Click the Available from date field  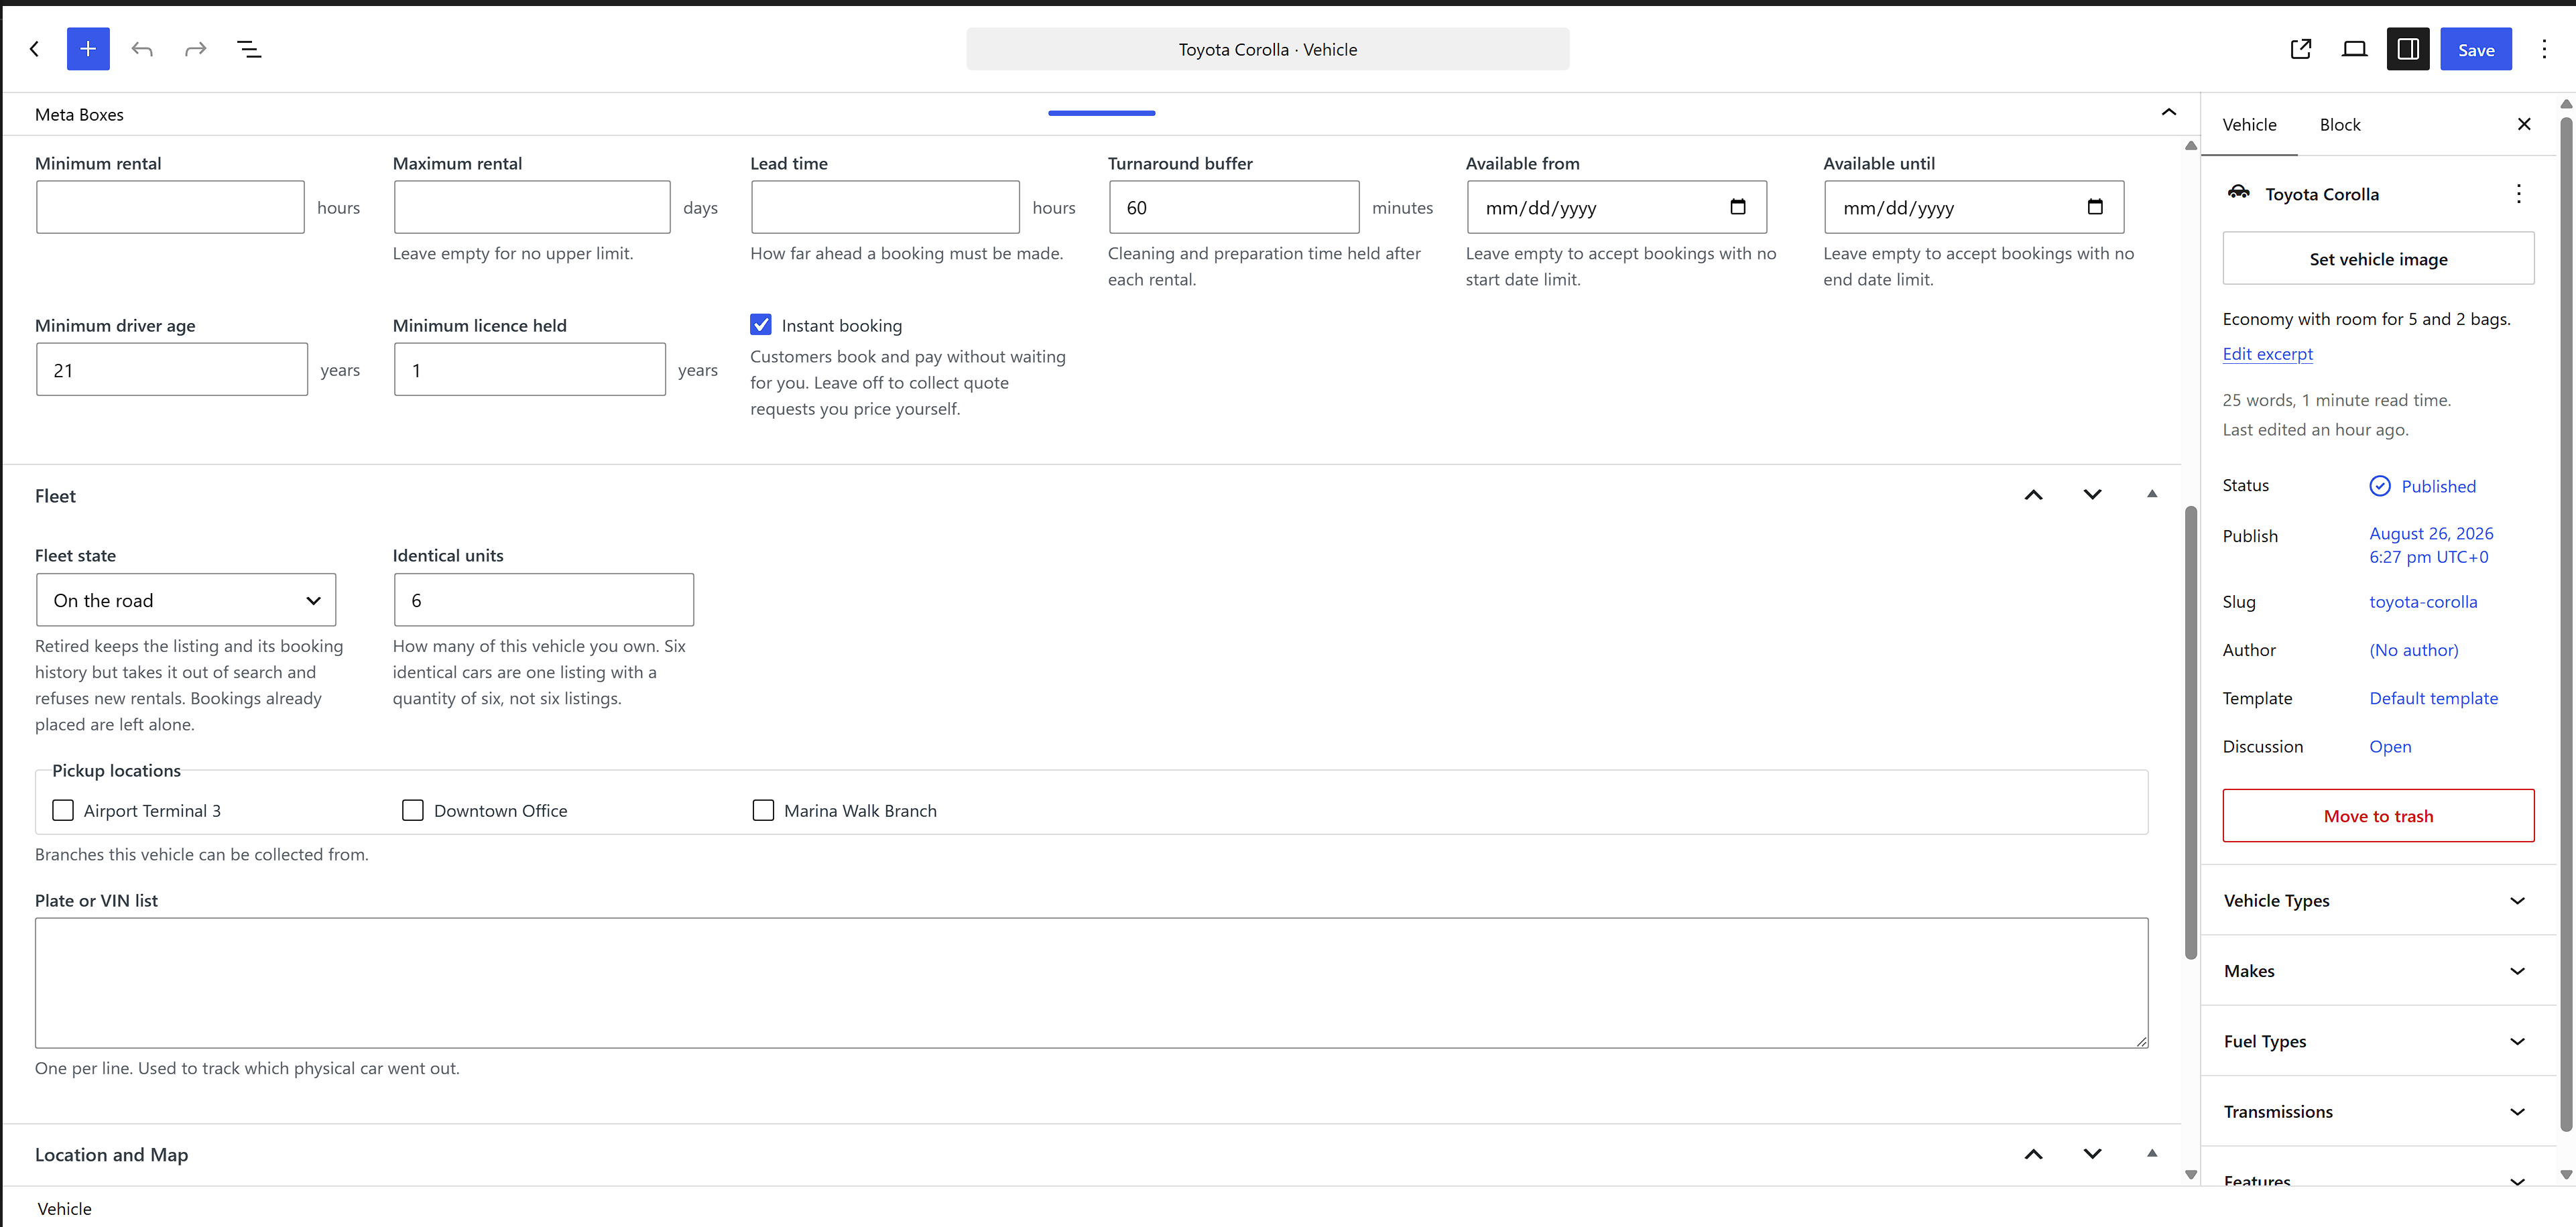1616,207
